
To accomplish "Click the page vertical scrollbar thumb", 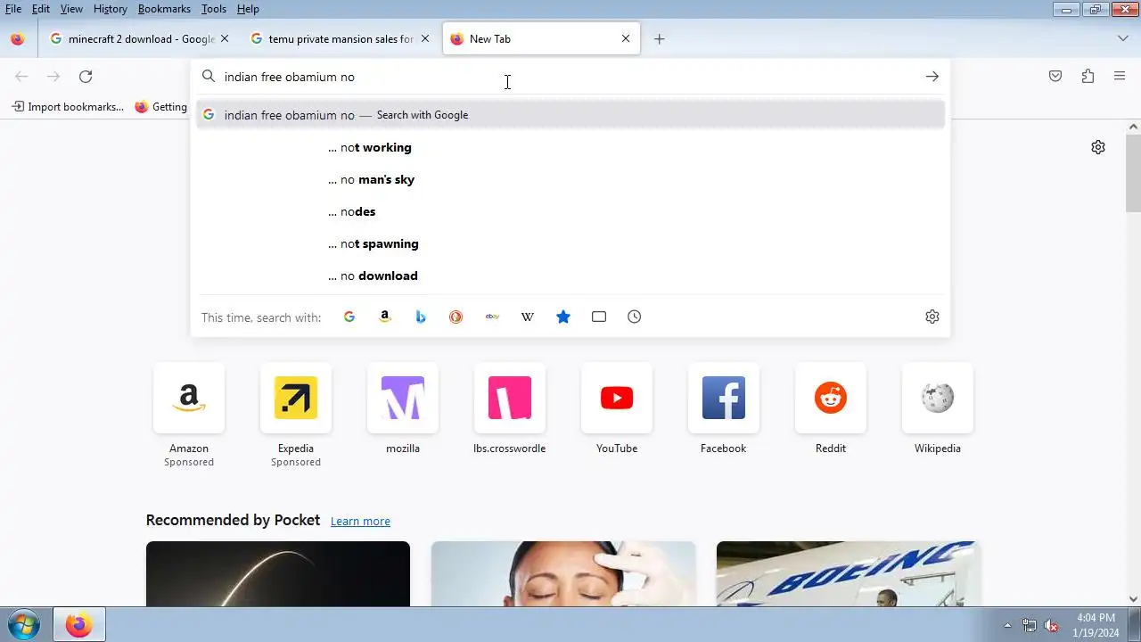I will pos(1134,174).
